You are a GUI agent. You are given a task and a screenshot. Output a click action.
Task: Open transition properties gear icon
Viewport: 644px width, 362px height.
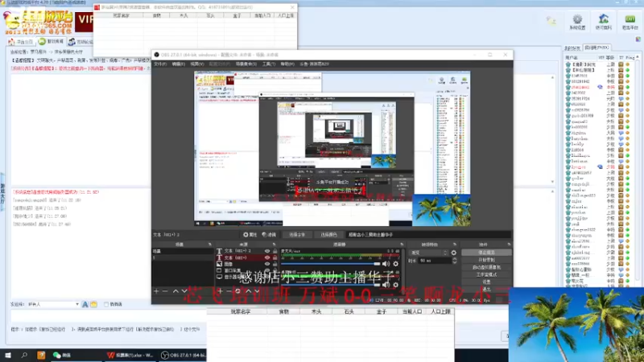(x=453, y=253)
